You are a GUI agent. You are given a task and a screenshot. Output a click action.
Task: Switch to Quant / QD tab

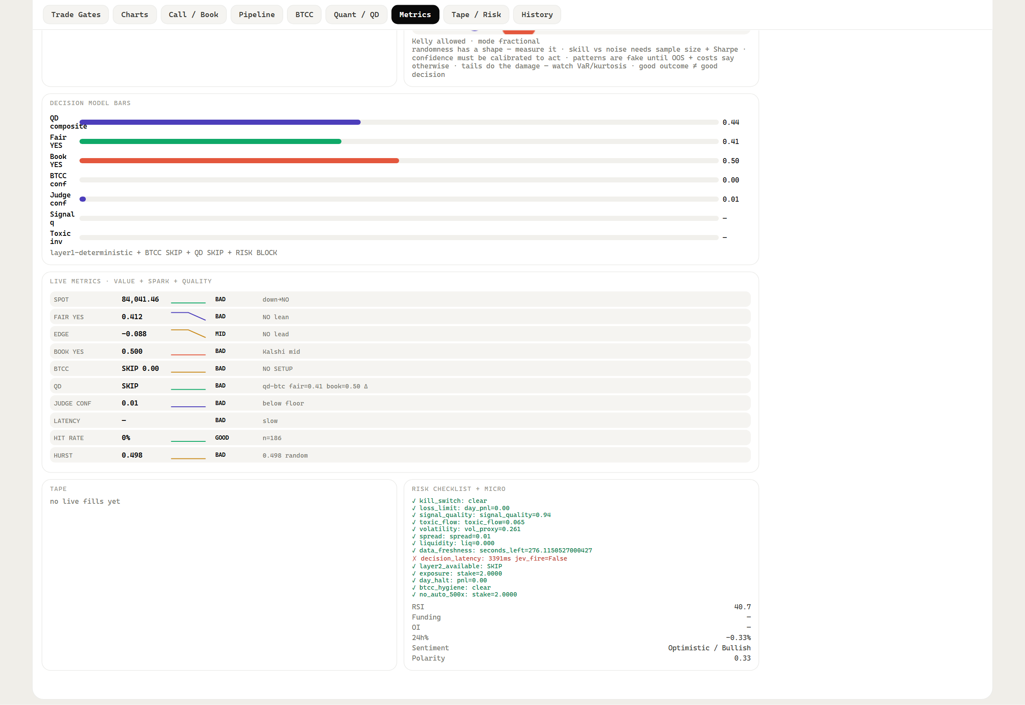(x=356, y=15)
